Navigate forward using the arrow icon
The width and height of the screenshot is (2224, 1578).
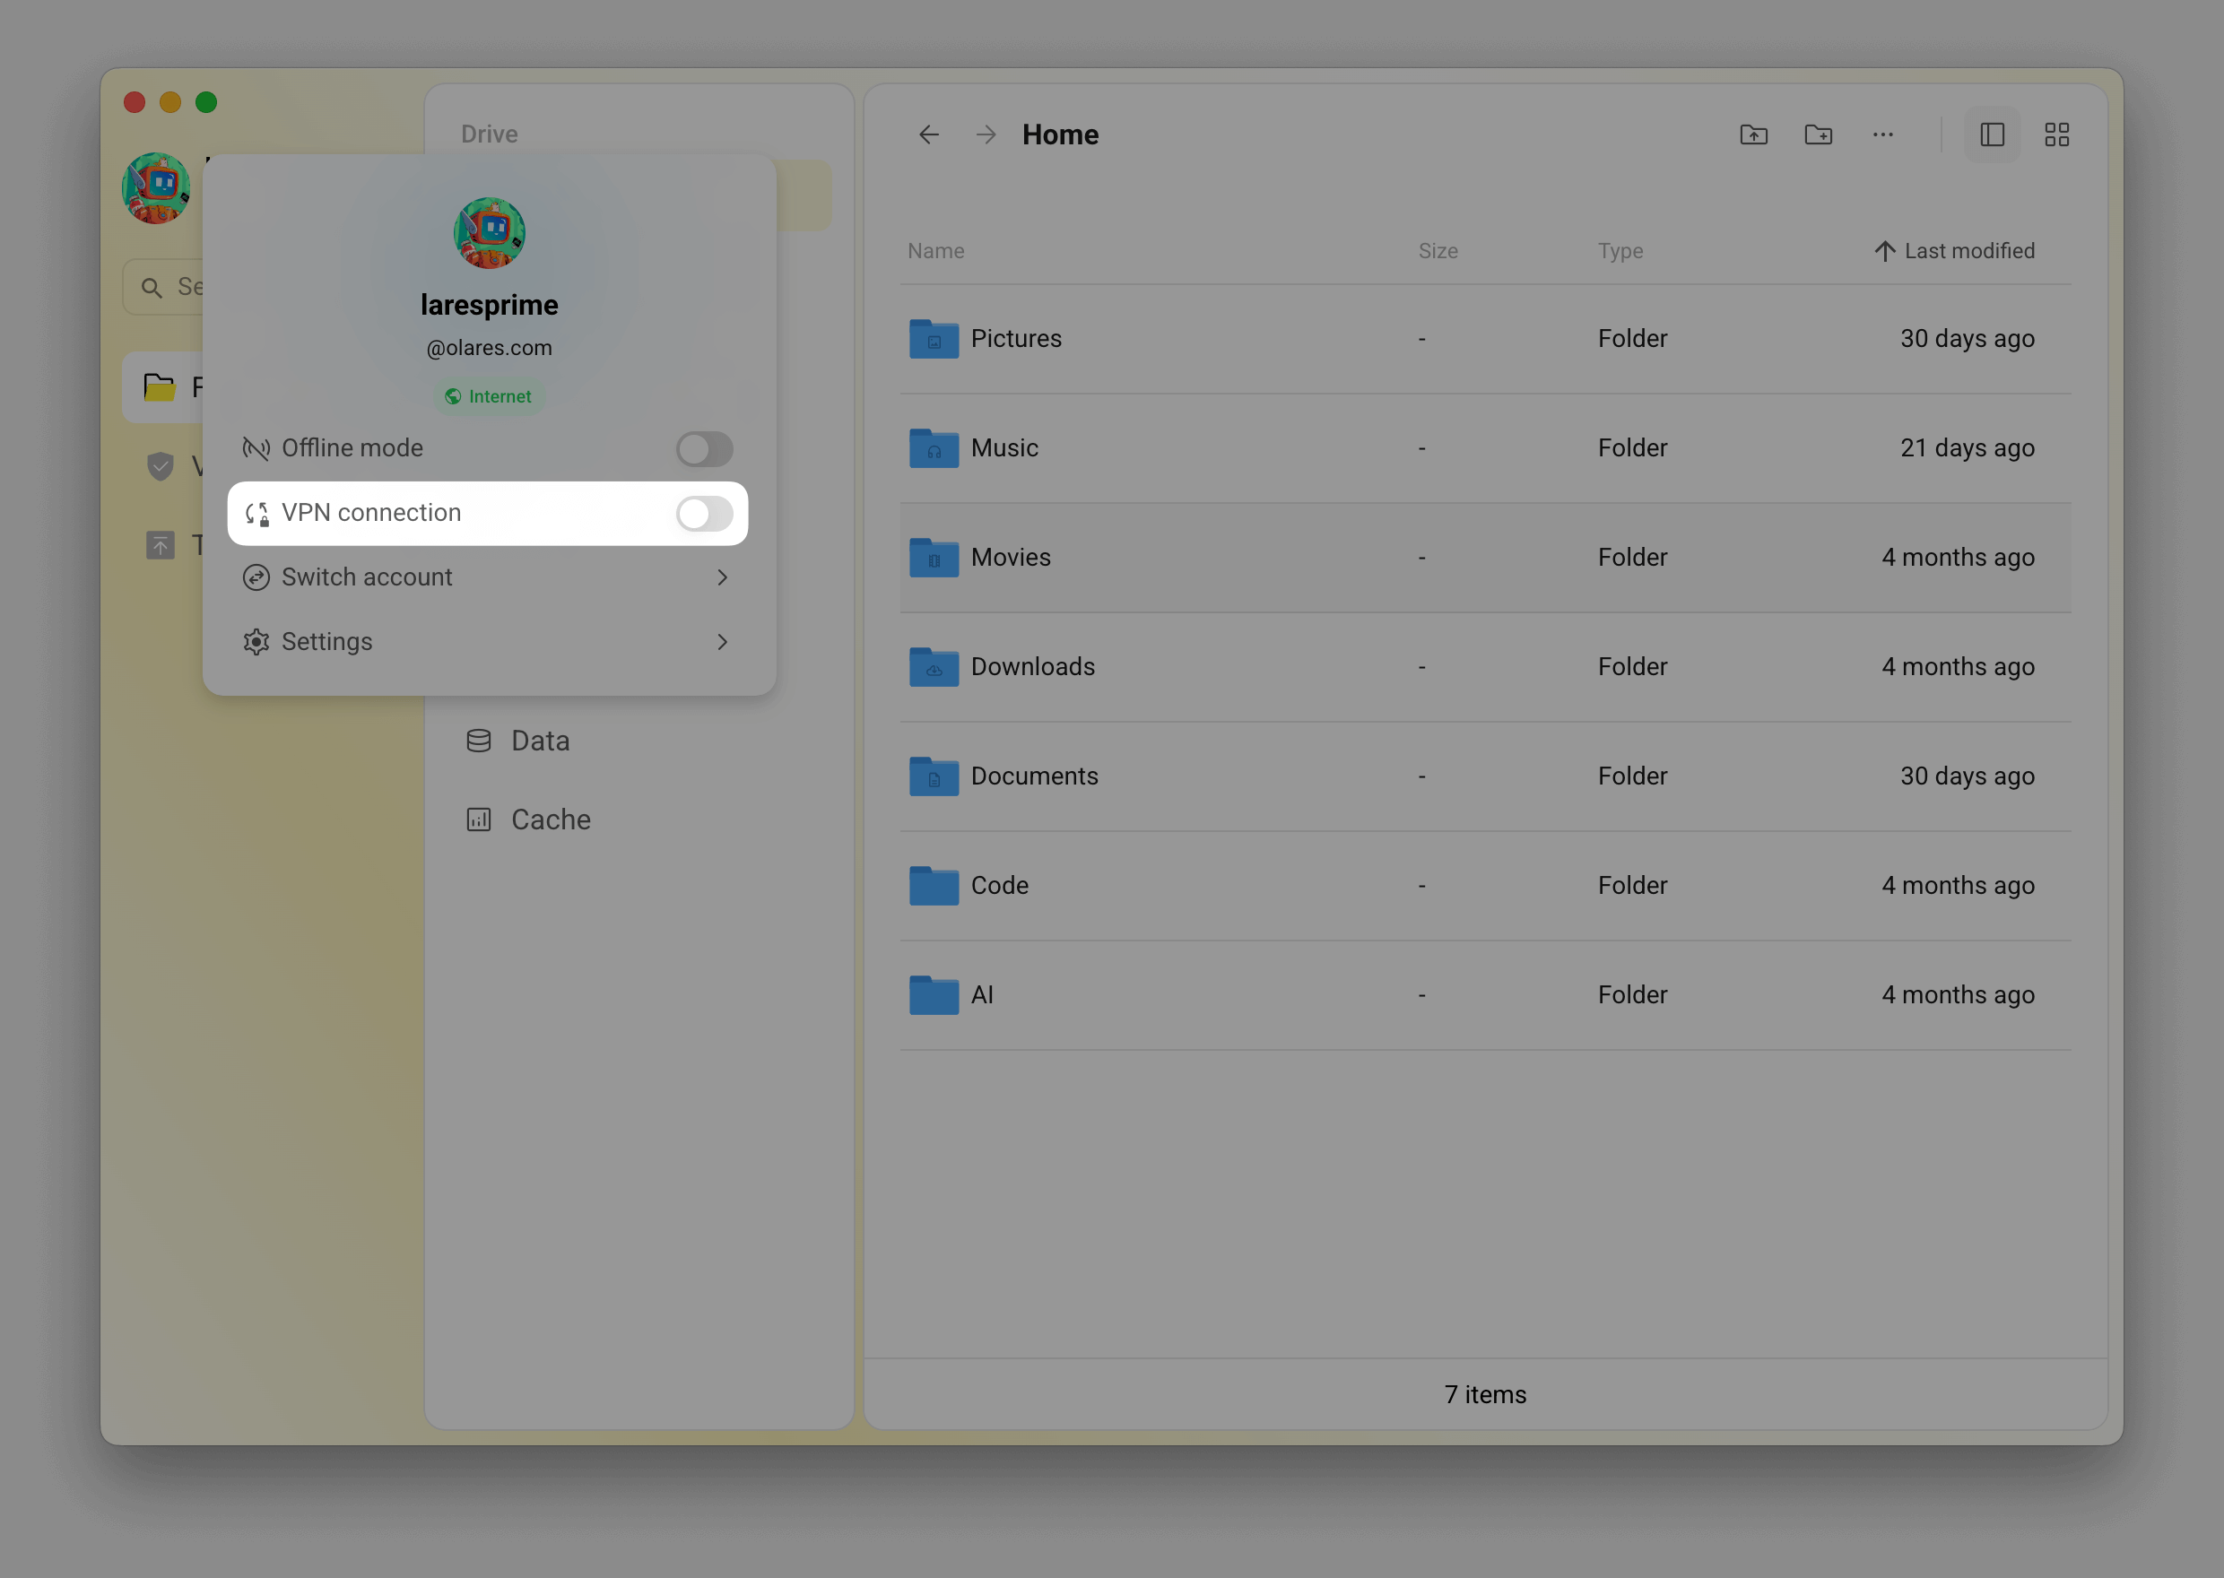[x=985, y=135]
